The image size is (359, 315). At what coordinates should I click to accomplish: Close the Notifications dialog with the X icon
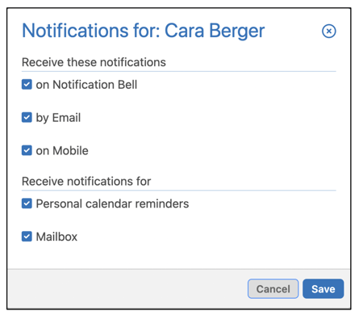pos(328,31)
